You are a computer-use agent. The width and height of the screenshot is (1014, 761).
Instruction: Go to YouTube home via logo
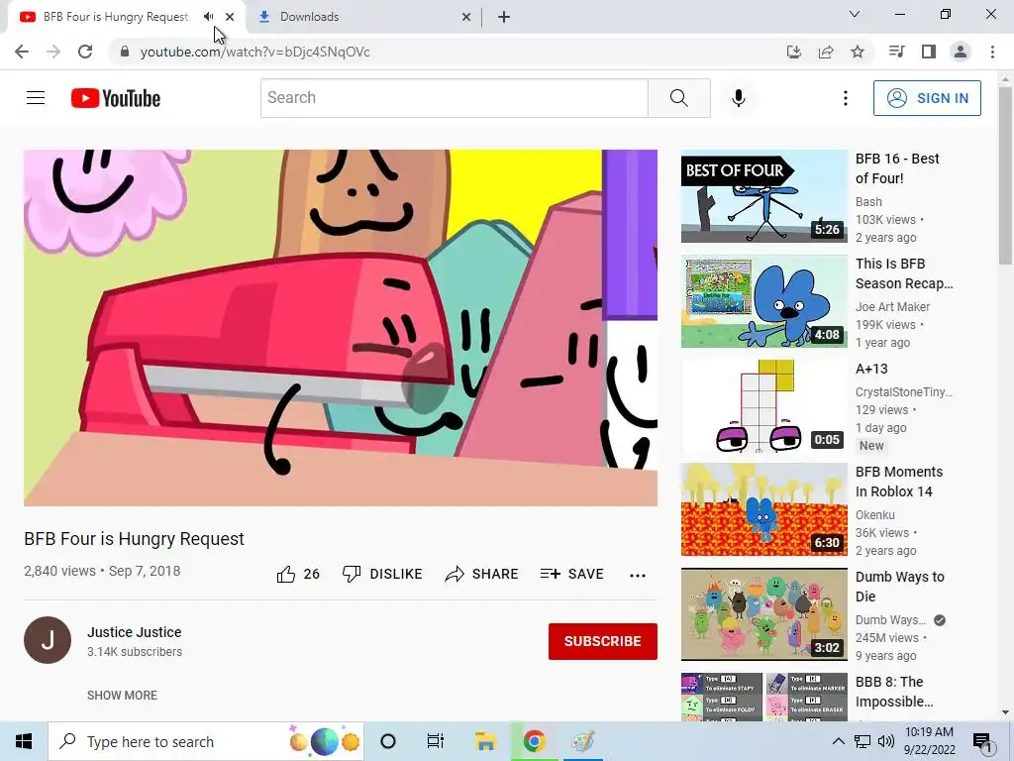click(x=116, y=98)
